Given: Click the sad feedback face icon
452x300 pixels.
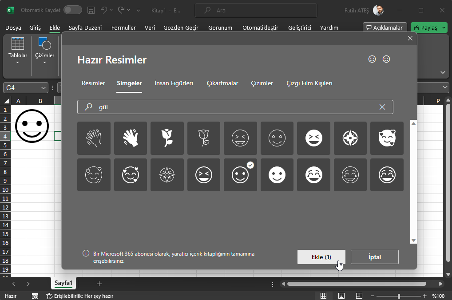Looking at the screenshot, I should point(386,59).
